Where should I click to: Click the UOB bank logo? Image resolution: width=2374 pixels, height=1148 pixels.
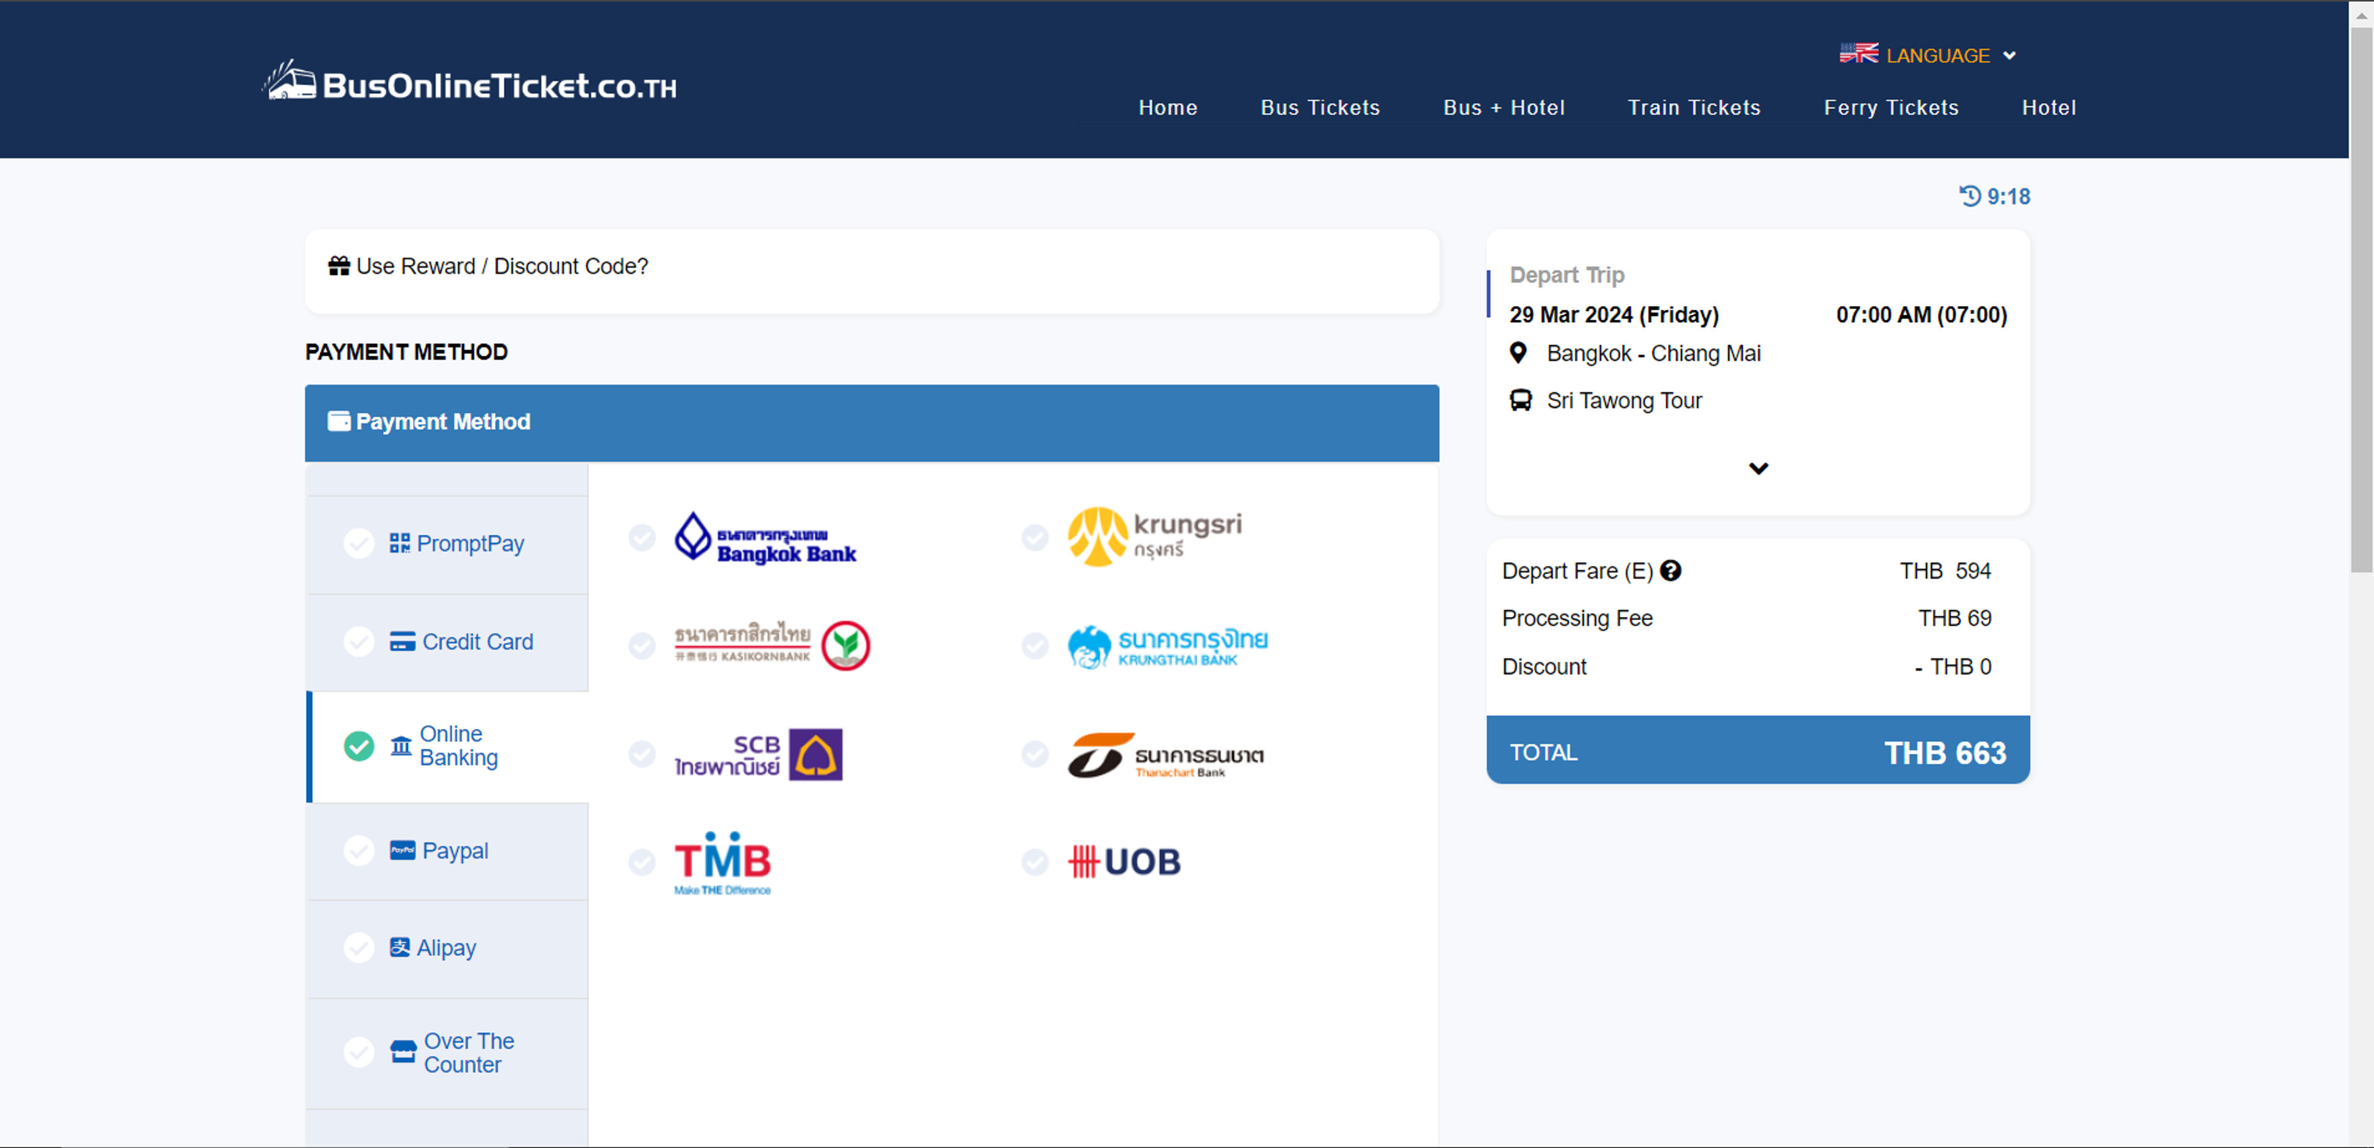click(x=1125, y=862)
